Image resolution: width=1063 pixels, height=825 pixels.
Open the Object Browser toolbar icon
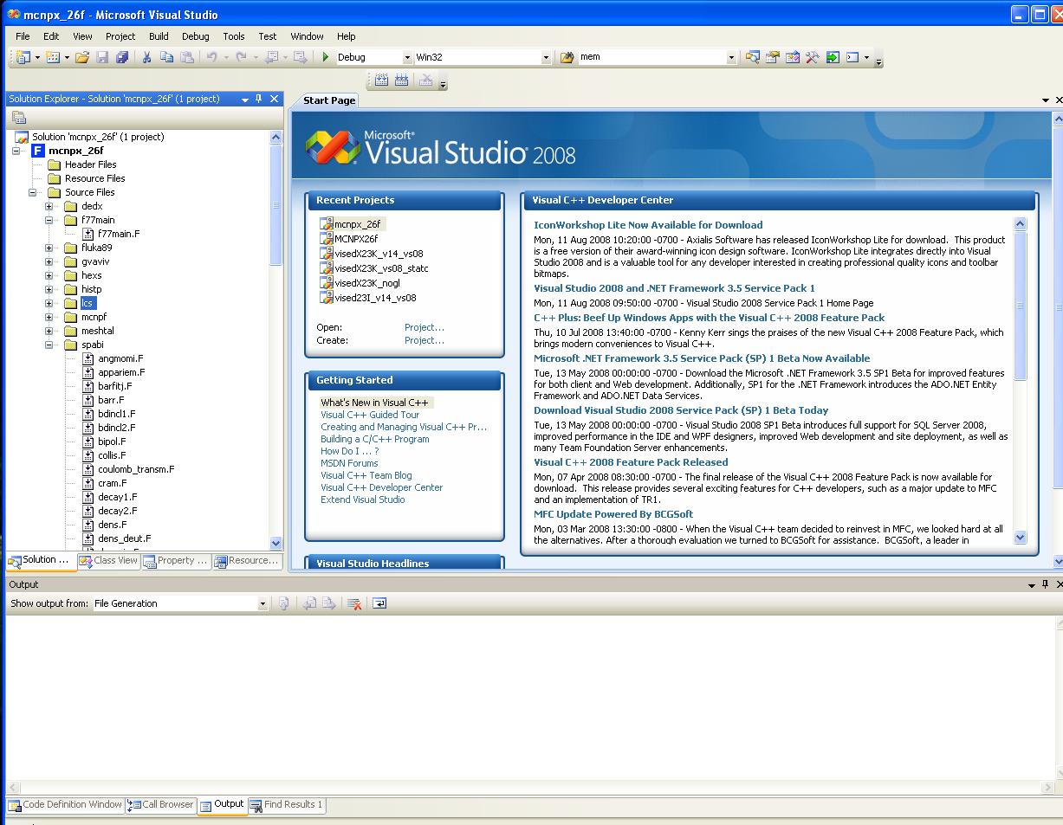(x=792, y=57)
